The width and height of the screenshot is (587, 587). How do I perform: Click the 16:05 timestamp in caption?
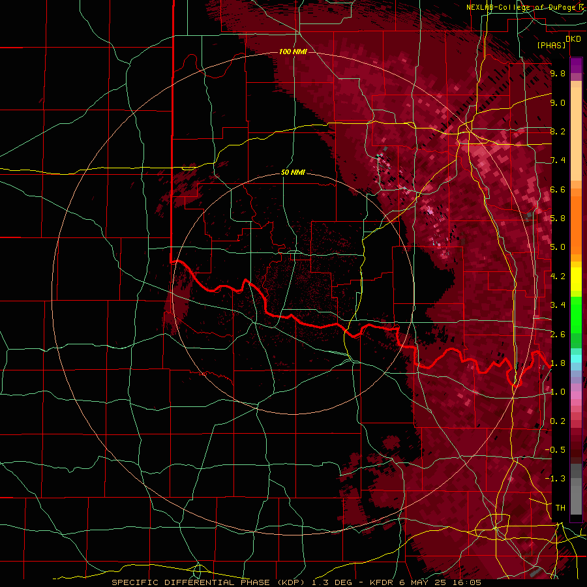(466, 582)
